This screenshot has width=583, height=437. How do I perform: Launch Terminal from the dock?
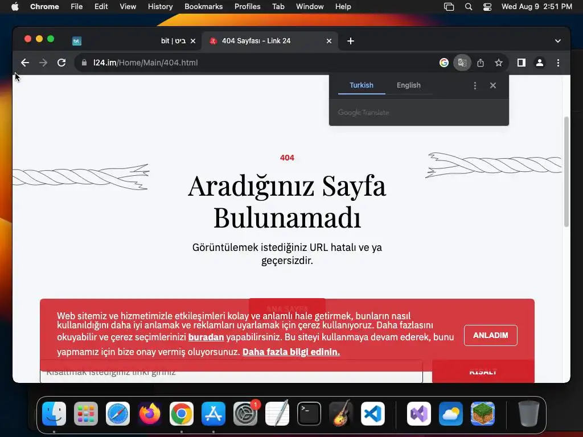[x=309, y=414]
